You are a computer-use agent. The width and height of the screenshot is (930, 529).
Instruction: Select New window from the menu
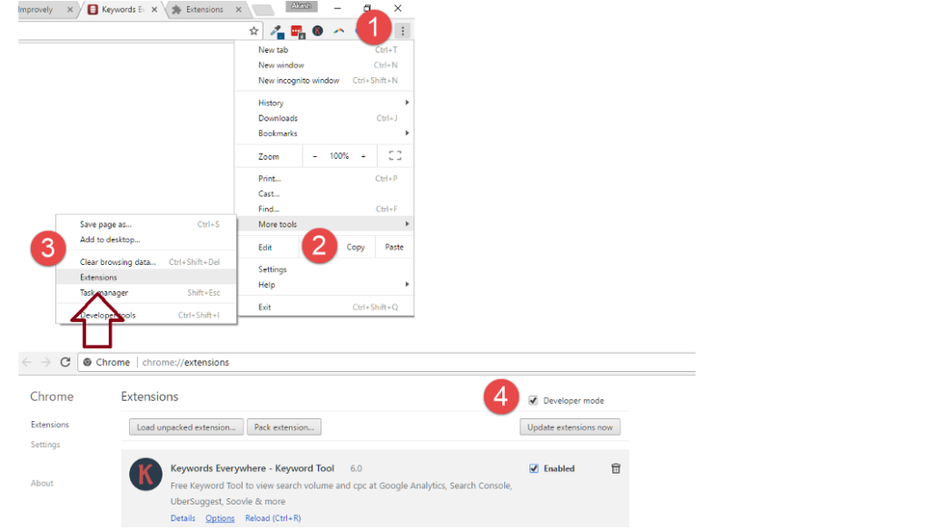point(324,65)
